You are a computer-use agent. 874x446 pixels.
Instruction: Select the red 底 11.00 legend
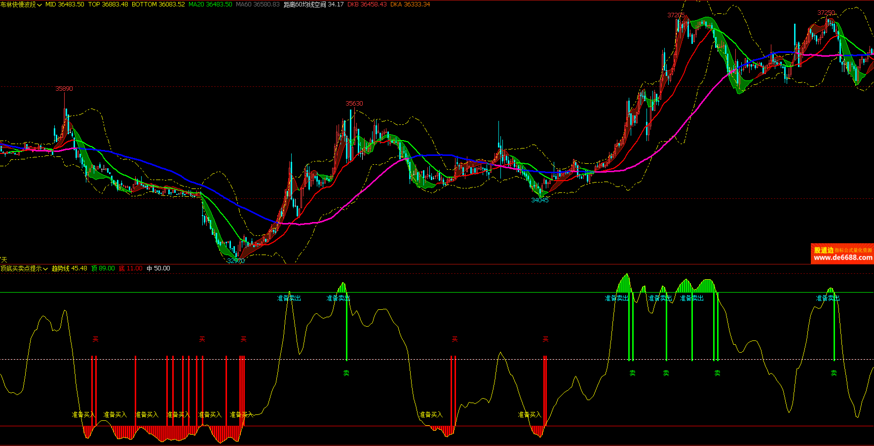130,268
